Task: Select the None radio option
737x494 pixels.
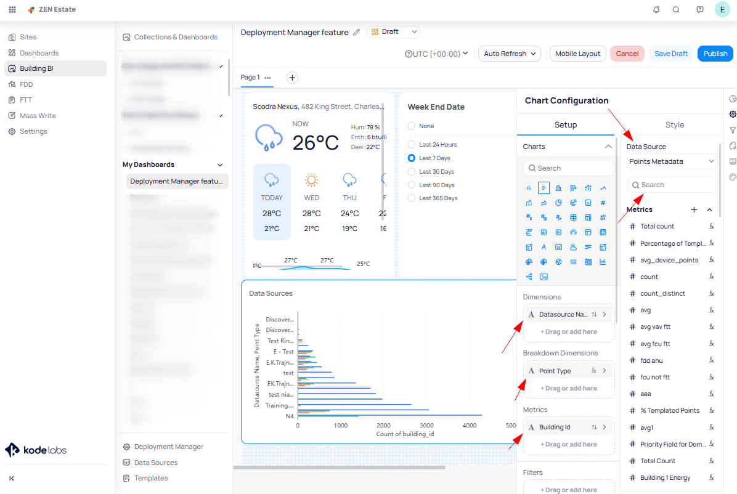Action: (412, 126)
